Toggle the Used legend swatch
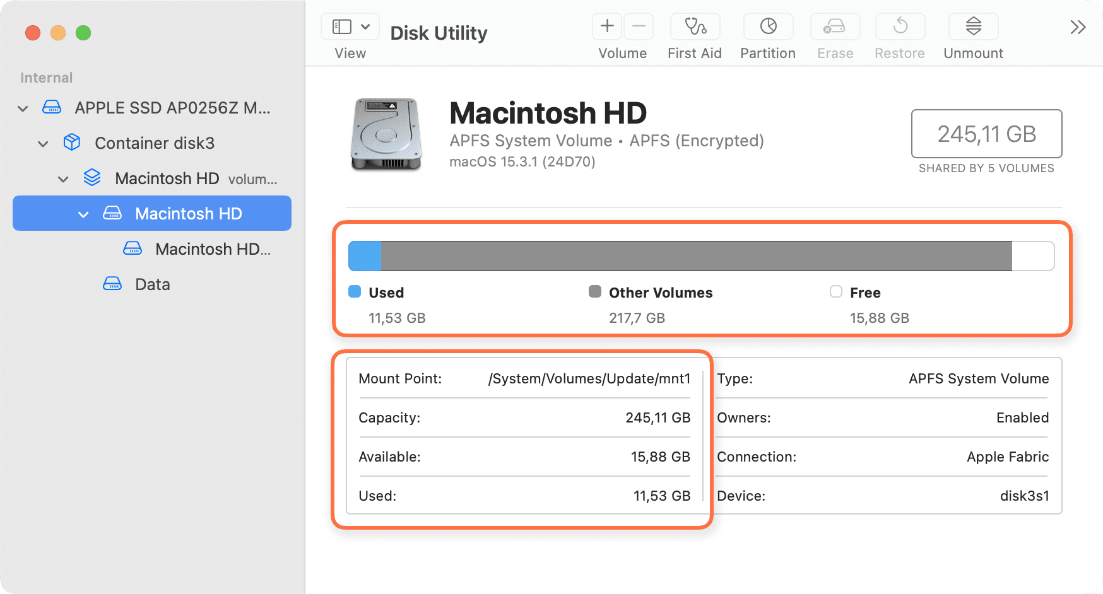This screenshot has height=594, width=1103. (356, 292)
